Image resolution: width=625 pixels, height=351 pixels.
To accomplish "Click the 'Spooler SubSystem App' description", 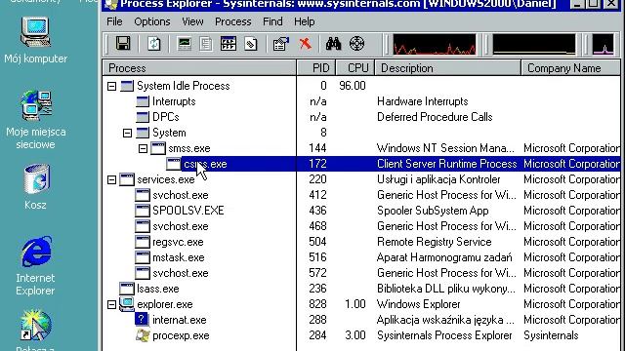I will [x=433, y=211].
